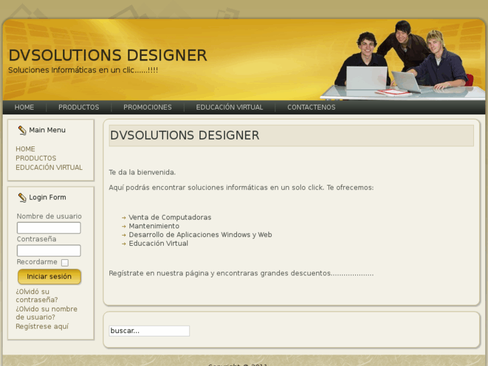Viewport: 488px width, 366px height.
Task: Open HOME in the top navigation bar
Action: click(24, 107)
